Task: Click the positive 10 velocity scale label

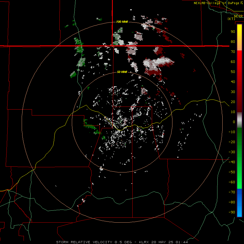Action: (x=233, y=112)
